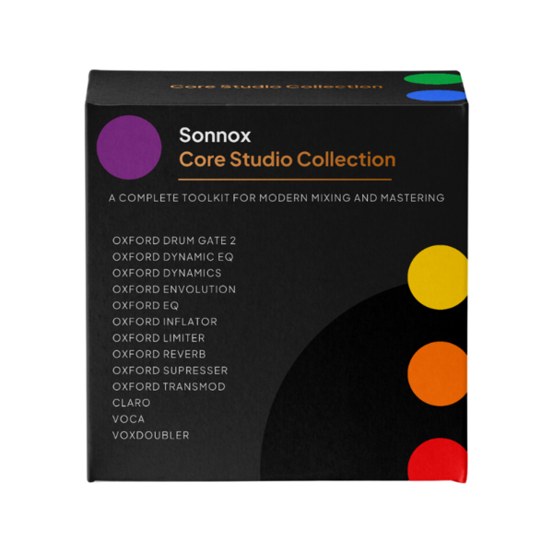Viewport: 553px width, 553px height.
Task: Select "Oxford Envolution" in the list
Action: 174,289
